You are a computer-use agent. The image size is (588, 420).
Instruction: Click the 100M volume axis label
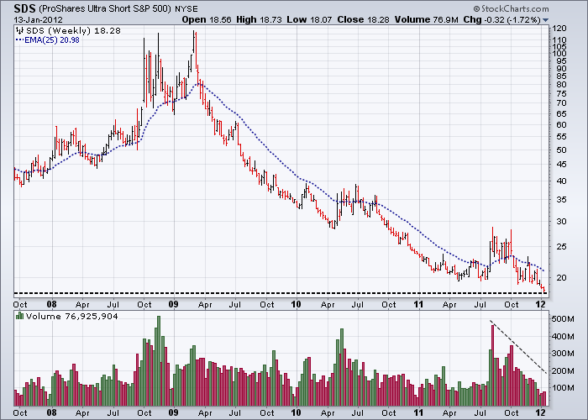pos(563,388)
